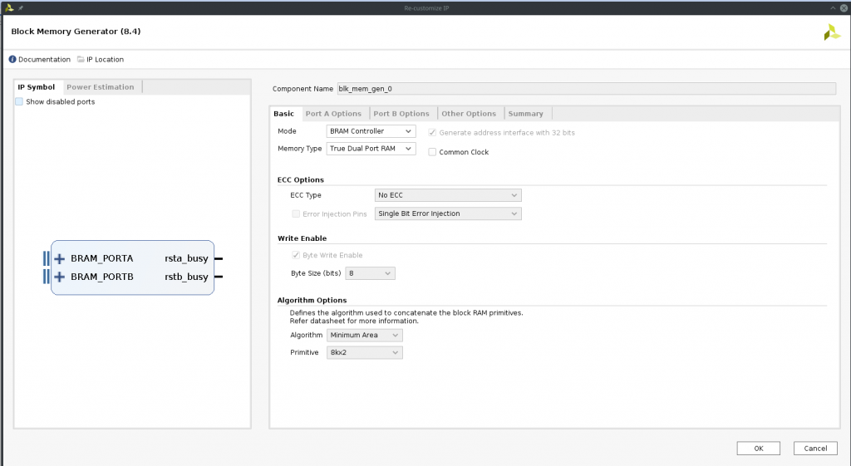
Task: Toggle Generate address interface with 32 bits
Action: [x=432, y=133]
